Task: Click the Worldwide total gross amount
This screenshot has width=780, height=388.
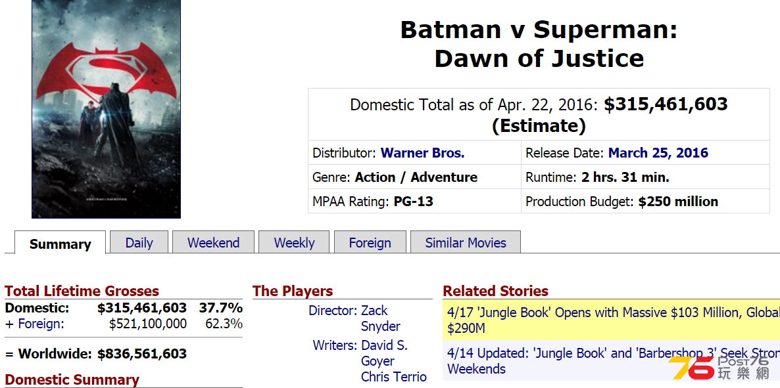Action: pos(142,355)
